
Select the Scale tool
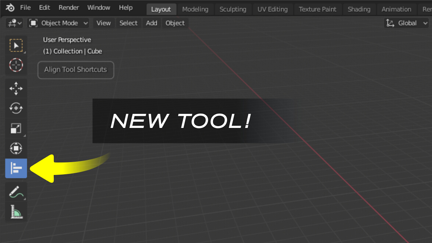coord(16,128)
